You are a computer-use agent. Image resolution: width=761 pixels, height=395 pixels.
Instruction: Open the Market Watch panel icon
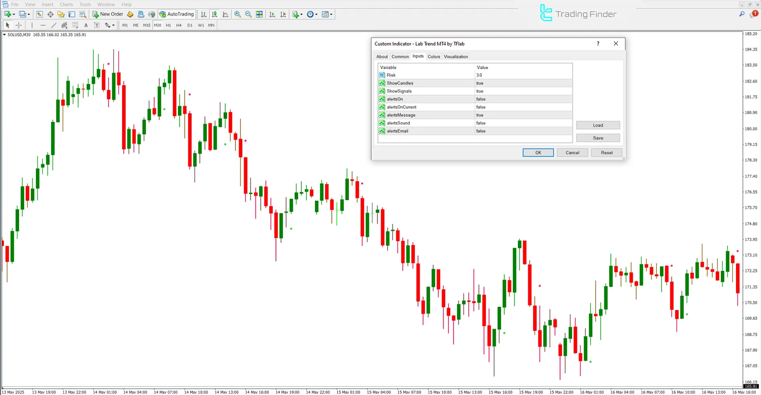point(39,14)
